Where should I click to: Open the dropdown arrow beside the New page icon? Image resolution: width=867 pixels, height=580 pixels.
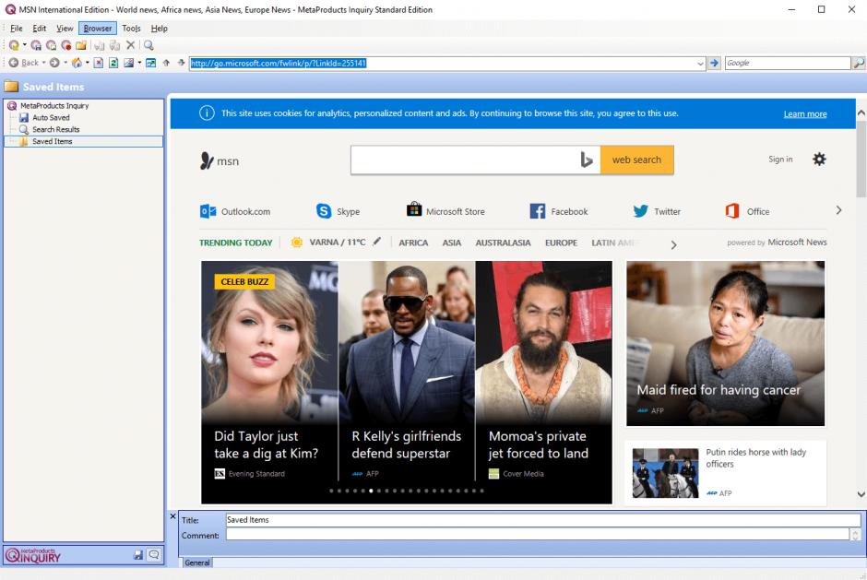tap(24, 45)
